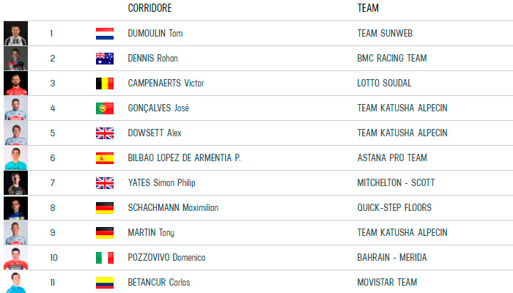
Task: Open Simon Philip Yates's rider photo
Action: [x=15, y=183]
